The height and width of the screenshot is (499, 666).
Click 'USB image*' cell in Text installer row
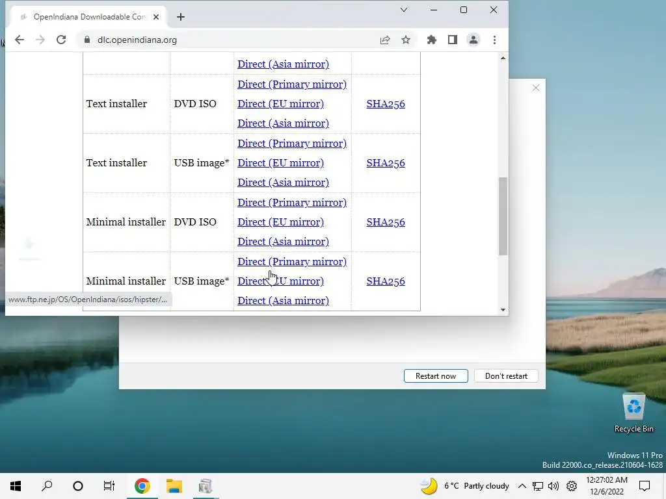pyautogui.click(x=202, y=162)
